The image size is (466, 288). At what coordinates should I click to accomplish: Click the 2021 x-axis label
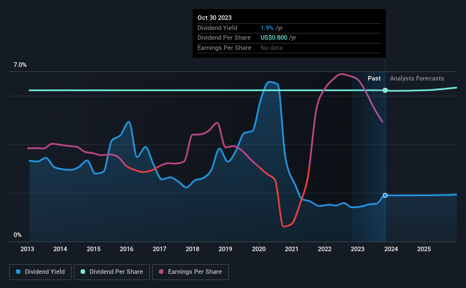tap(292, 249)
